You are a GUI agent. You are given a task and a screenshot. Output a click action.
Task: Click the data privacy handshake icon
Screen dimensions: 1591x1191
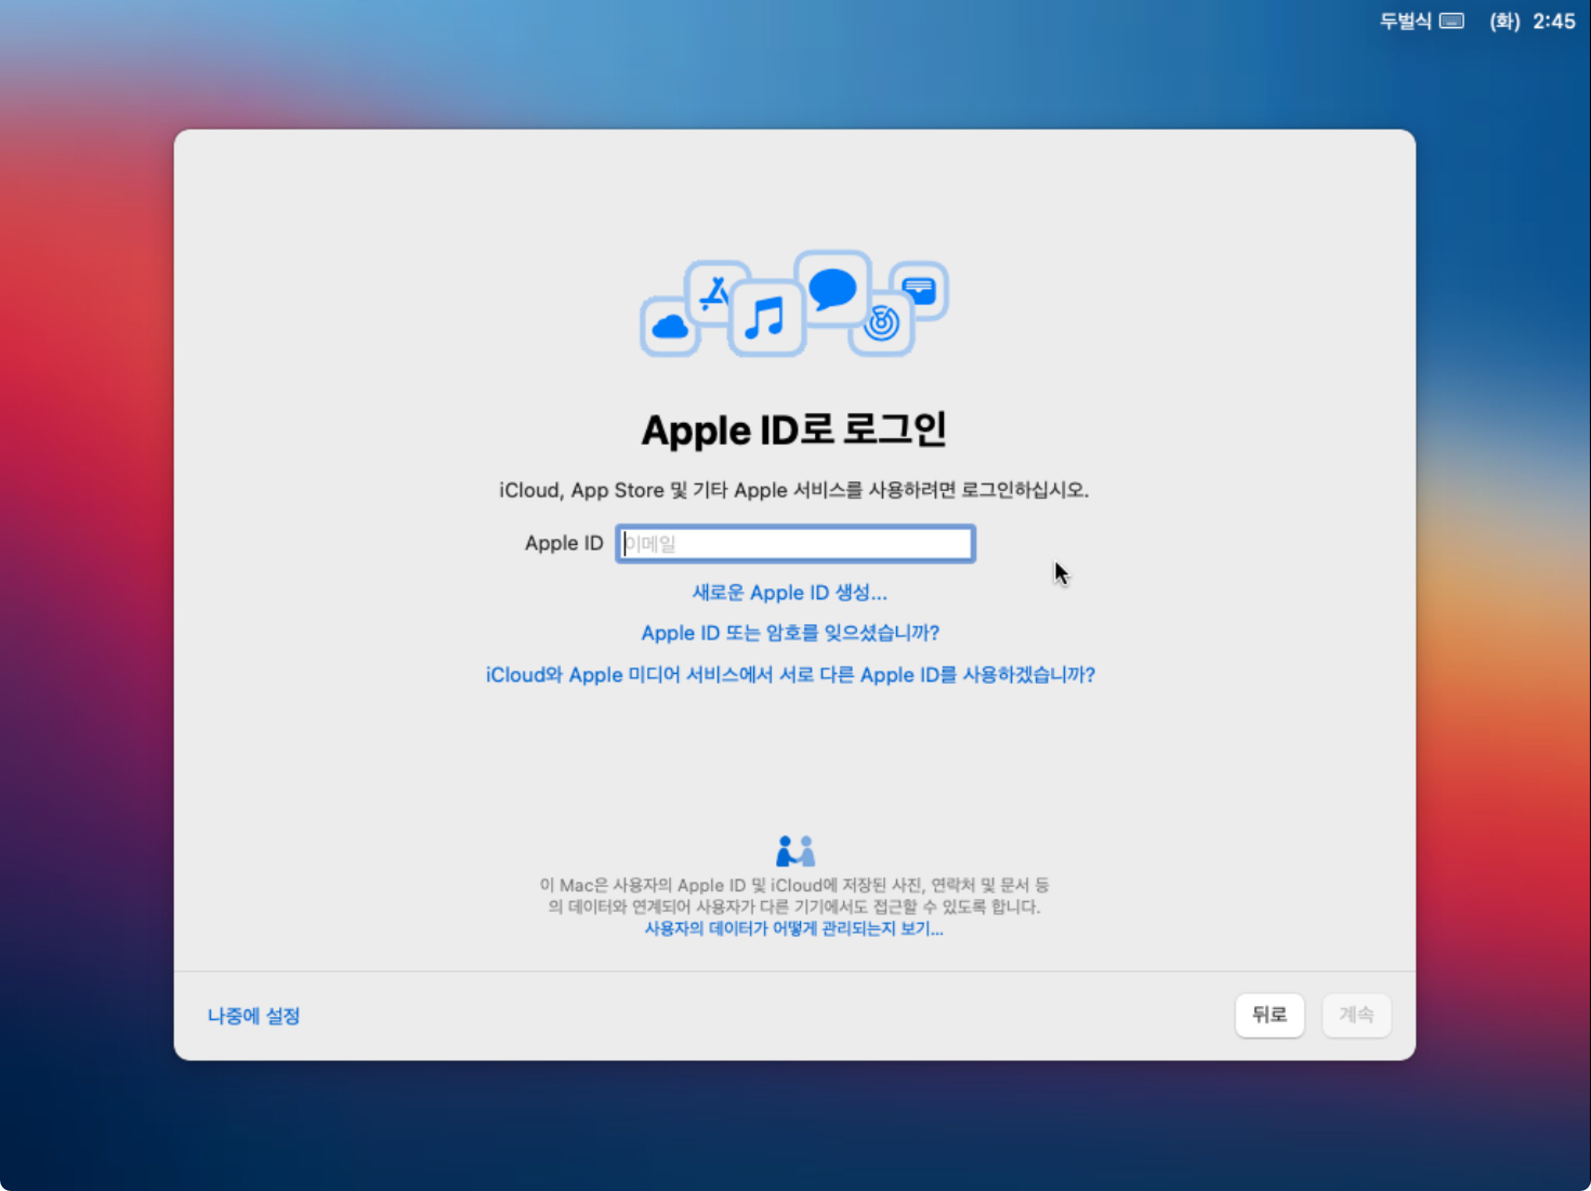coord(795,851)
